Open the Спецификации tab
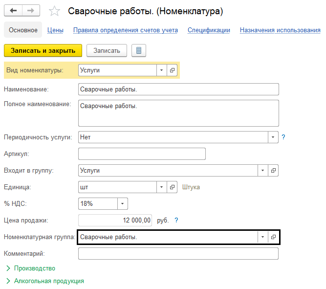The width and height of the screenshot is (326, 289). [209, 30]
